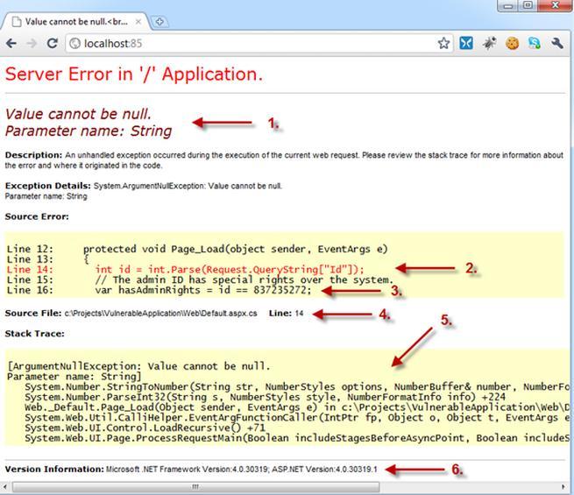Open the Skype extension icon
The image size is (574, 495).
point(534,43)
